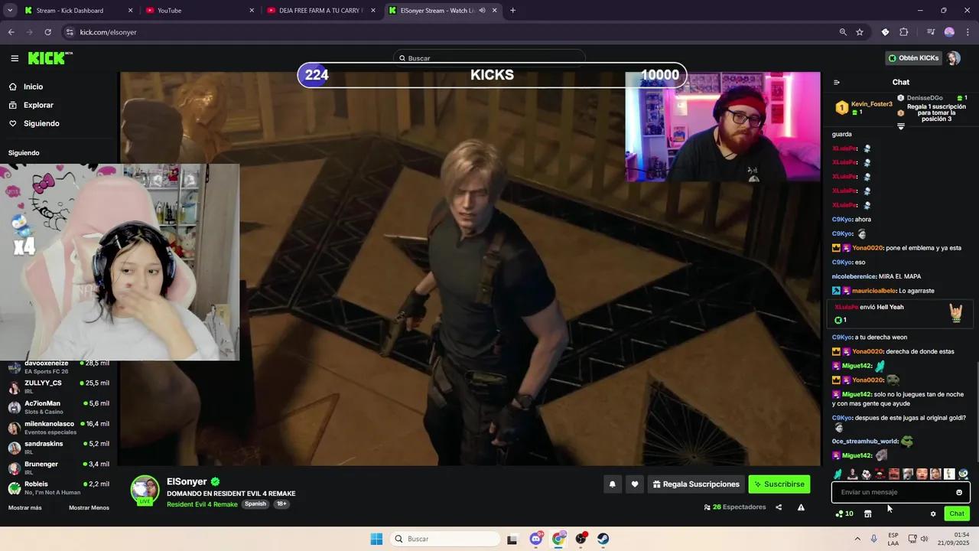Open Steam from the taskbar
This screenshot has width=979, height=551.
603,539
